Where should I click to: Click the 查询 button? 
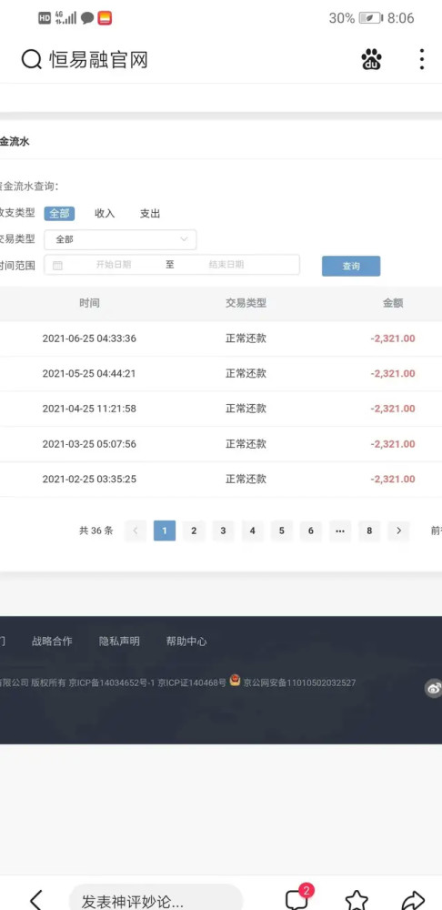tap(351, 266)
